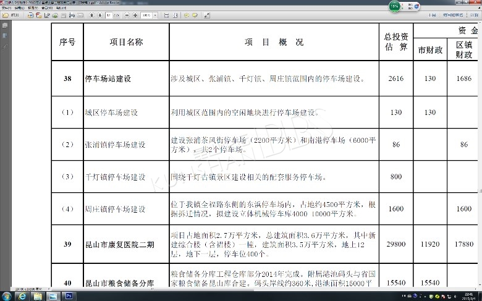Open attachments paperclip panel in sidebar
This screenshot has width=482, height=301.
pyautogui.click(x=5, y=46)
